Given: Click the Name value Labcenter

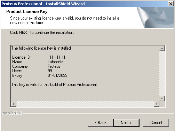Looking at the screenshot, I should [56, 62].
